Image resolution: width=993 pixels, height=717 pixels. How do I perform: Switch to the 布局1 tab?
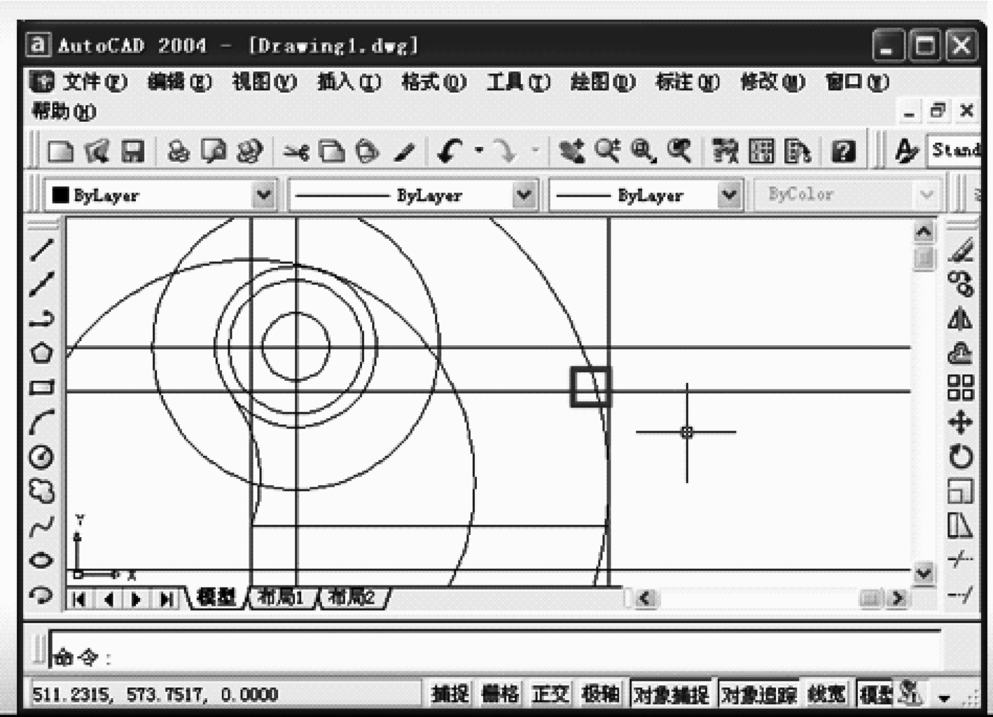point(282,597)
